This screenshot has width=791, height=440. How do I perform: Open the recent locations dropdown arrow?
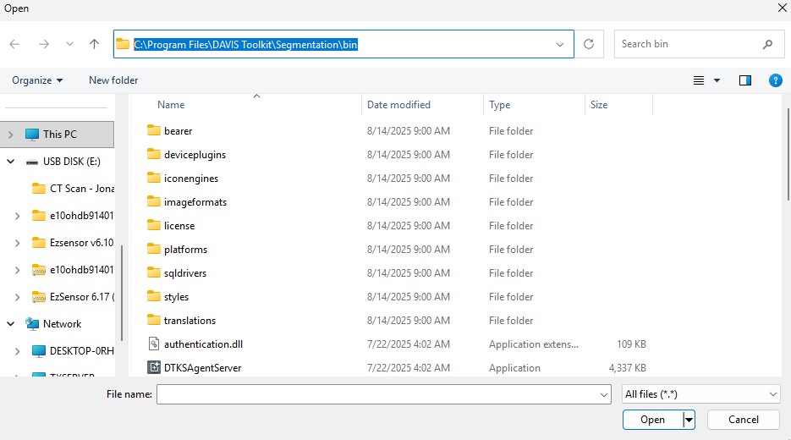[69, 44]
